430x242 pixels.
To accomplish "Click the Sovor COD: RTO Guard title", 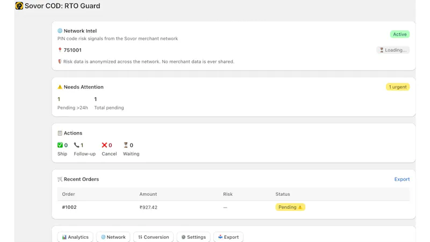I will pos(62,6).
